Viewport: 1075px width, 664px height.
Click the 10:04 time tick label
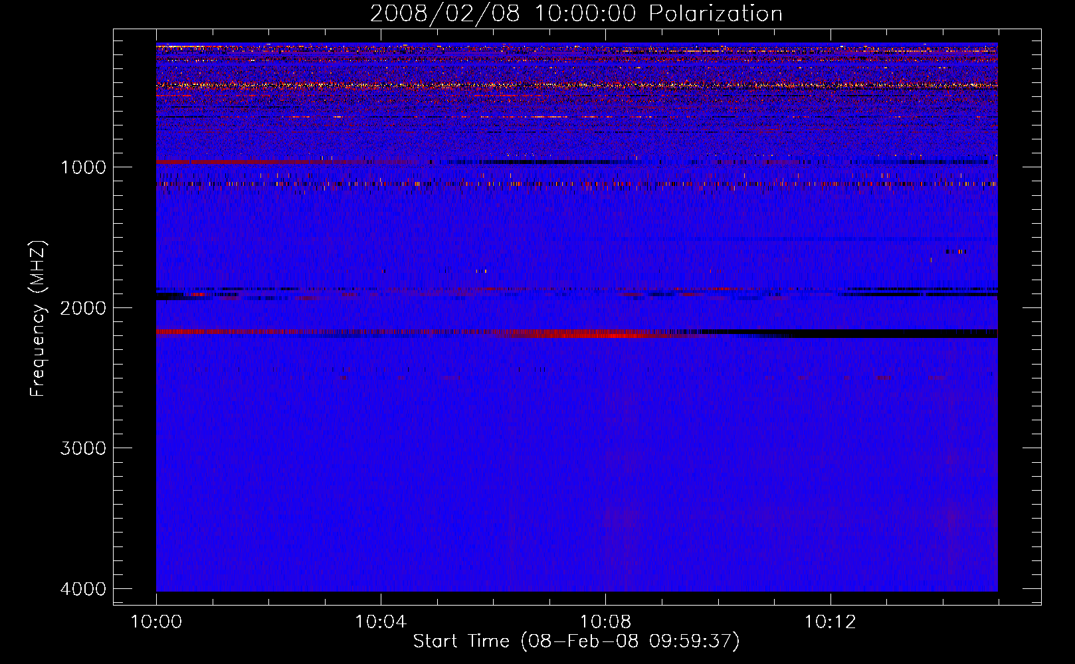coord(381,622)
